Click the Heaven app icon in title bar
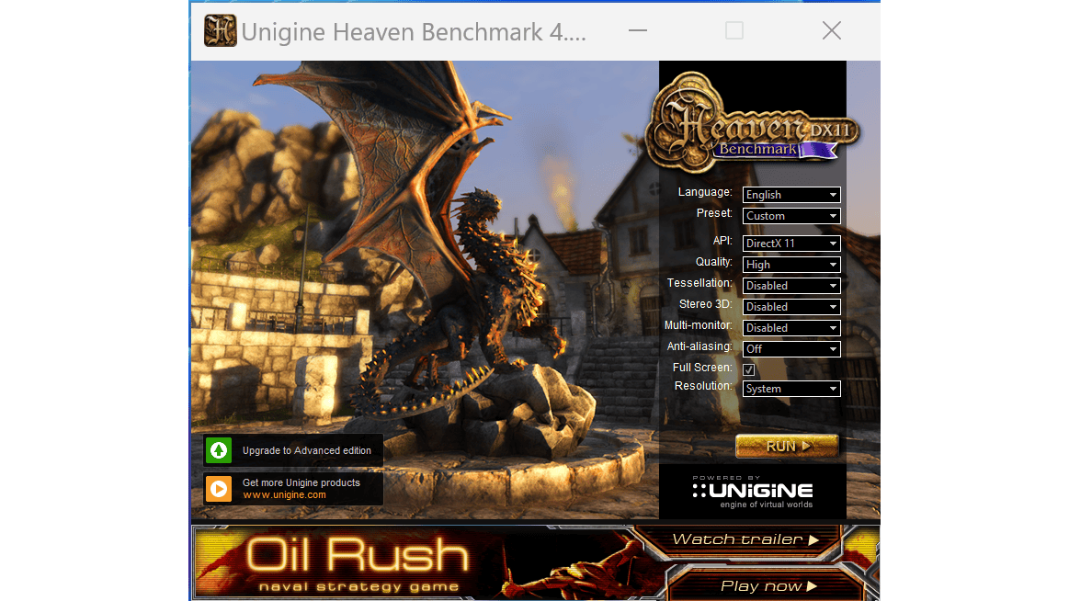The image size is (1069, 601). (221, 30)
